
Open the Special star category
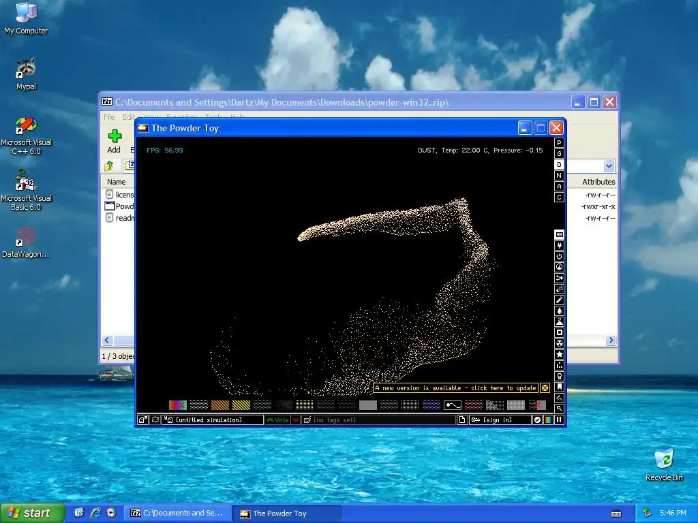click(x=559, y=354)
